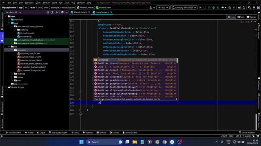Switch editor to Code view
This screenshot has height=146, width=261.
coord(231,17)
